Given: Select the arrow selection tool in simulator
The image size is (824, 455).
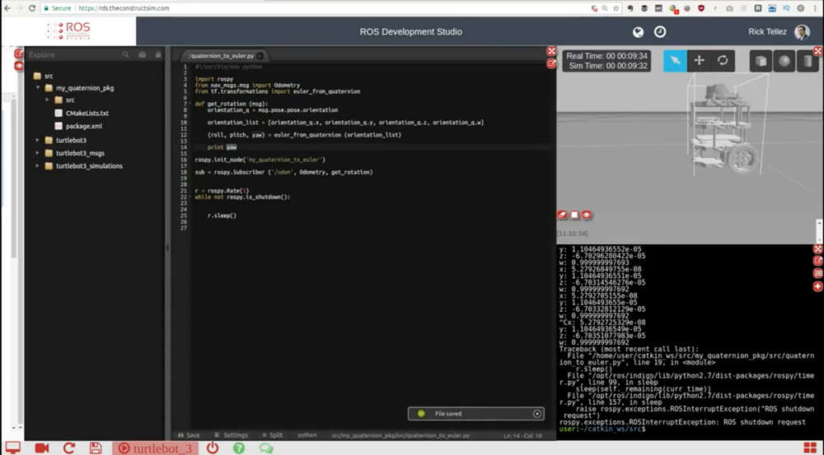Looking at the screenshot, I should 675,61.
